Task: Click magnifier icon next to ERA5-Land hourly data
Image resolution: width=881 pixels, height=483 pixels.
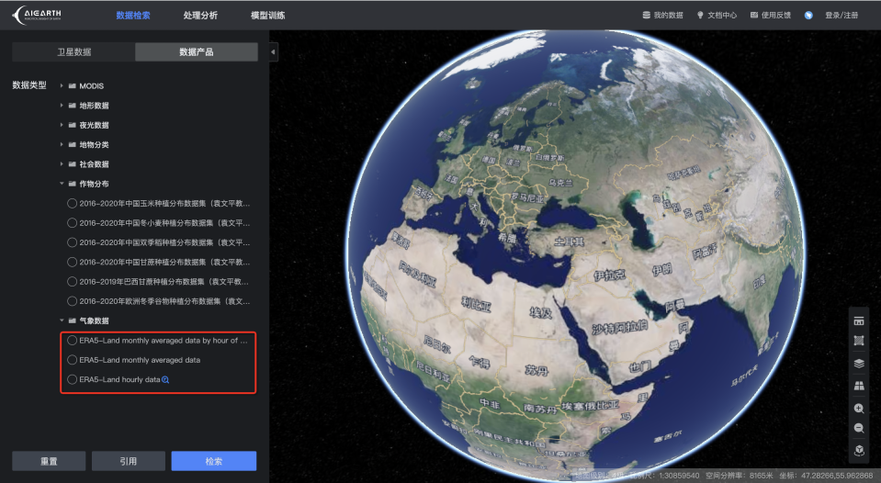Action: point(165,379)
